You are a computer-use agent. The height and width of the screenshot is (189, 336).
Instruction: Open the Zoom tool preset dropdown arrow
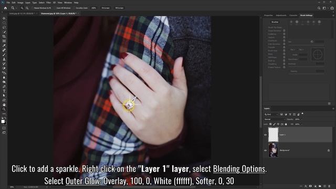(16, 8)
